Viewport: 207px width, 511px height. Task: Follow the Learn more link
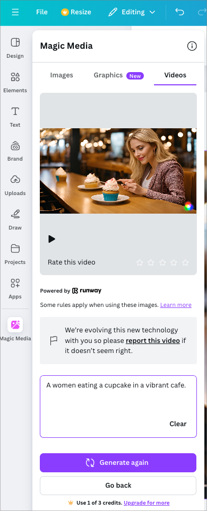176,305
